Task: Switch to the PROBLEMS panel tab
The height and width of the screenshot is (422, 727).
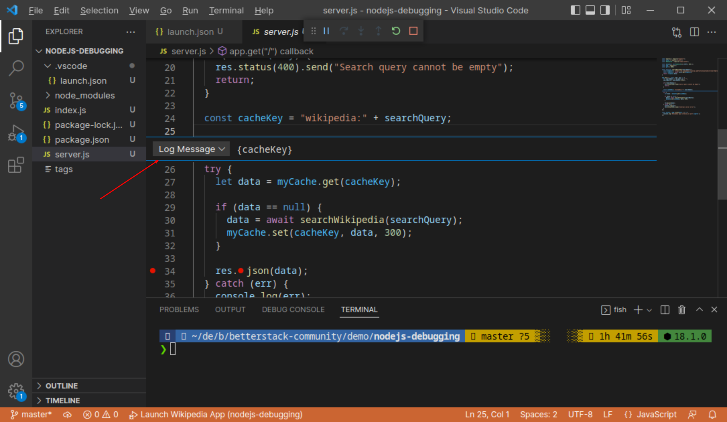Action: click(x=179, y=309)
